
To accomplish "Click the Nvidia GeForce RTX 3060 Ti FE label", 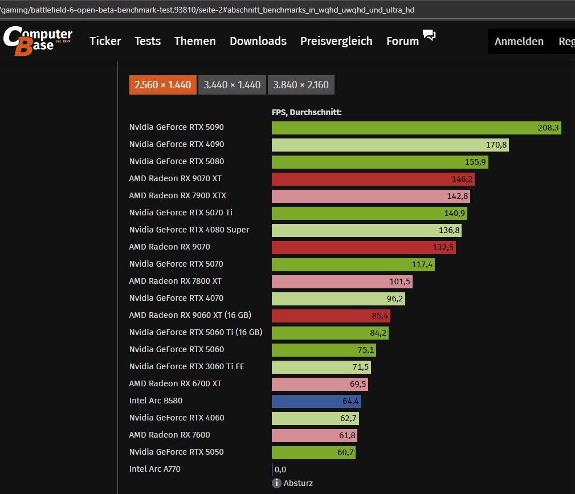I will [187, 366].
